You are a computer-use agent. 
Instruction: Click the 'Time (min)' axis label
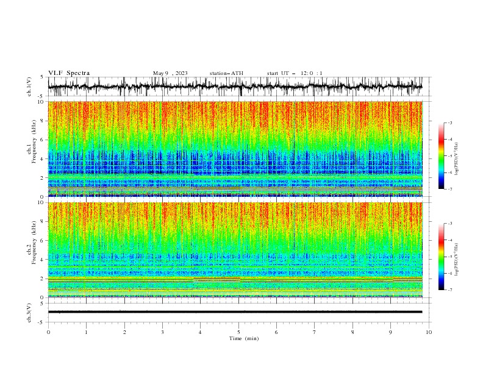tap(244, 338)
